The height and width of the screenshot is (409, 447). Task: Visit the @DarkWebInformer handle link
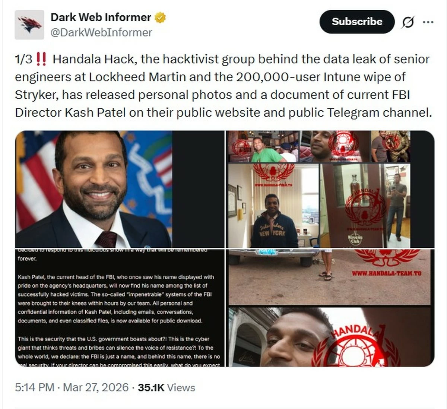coord(101,33)
